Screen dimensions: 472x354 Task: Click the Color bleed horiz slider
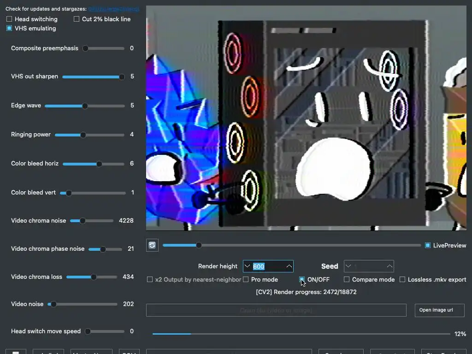[x=93, y=164]
